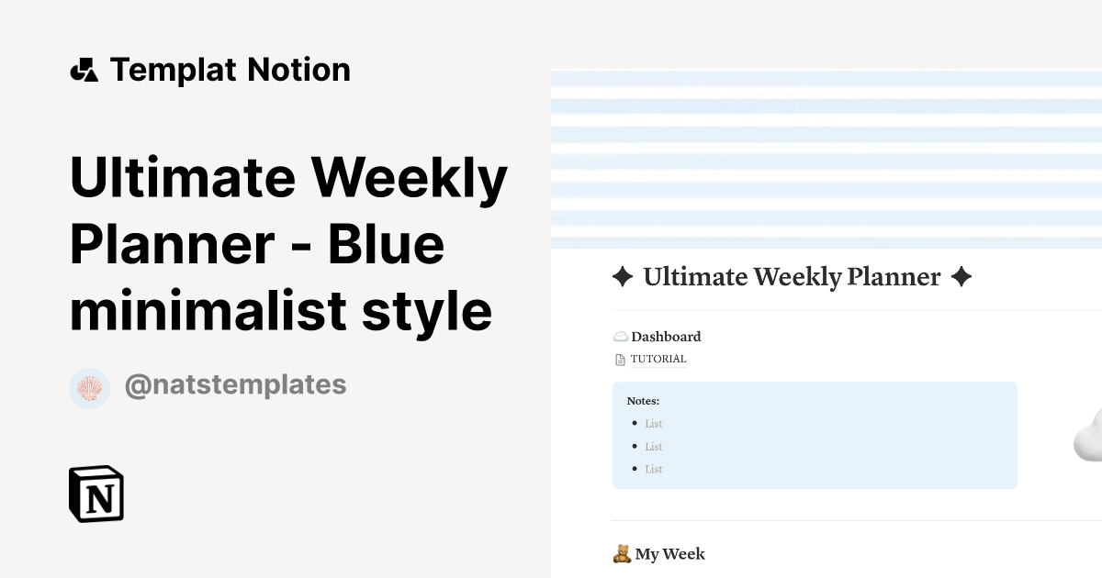Open the seashell avatar of natstemplates

(89, 387)
